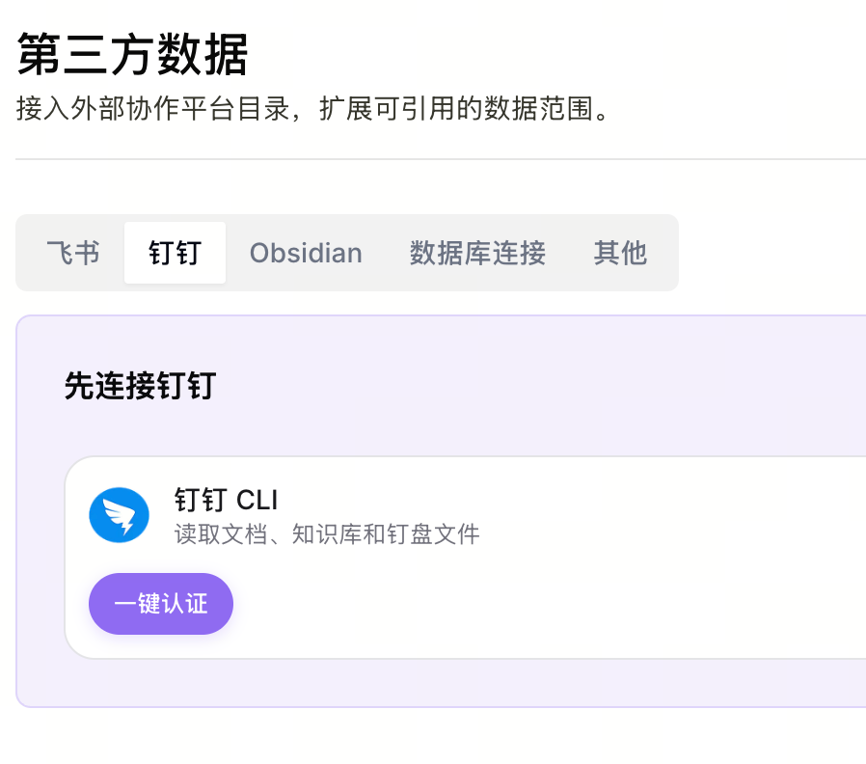Switch to the 飞书 tab
The height and width of the screenshot is (764, 866).
click(73, 253)
